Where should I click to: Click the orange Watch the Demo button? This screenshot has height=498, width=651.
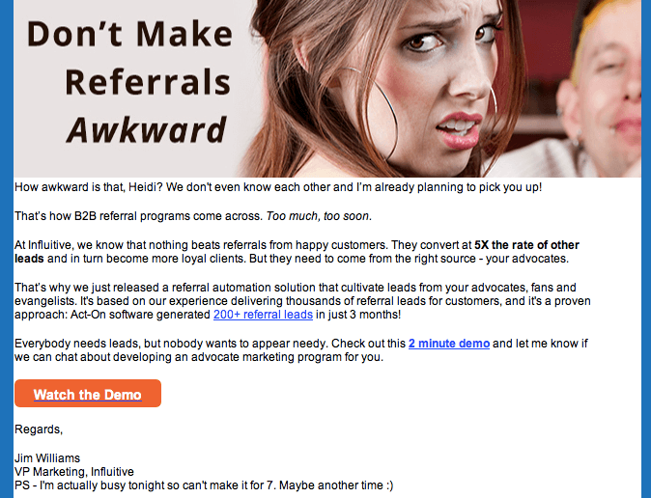coord(88,393)
